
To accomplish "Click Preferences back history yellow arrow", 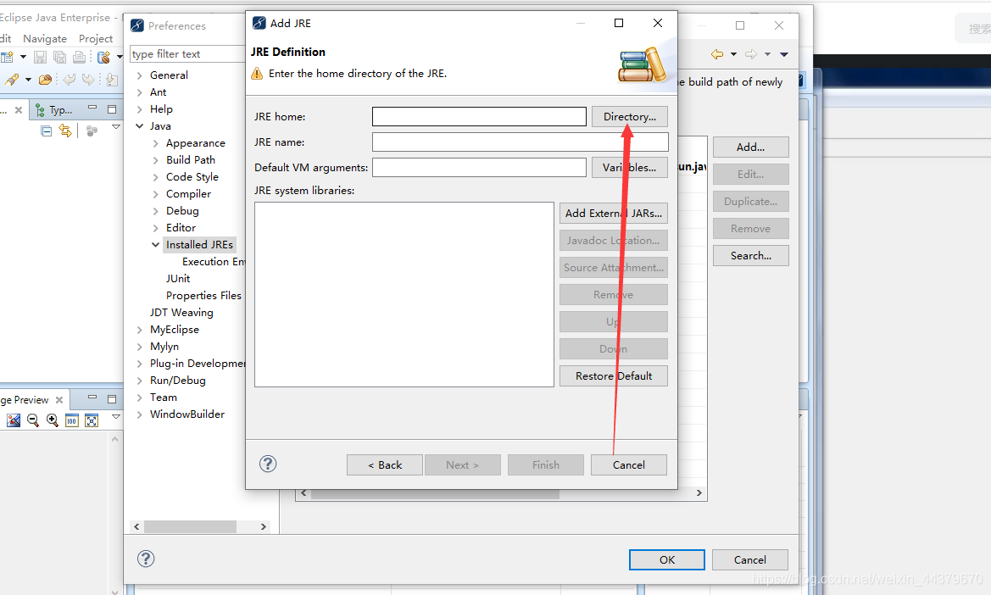I will click(x=717, y=54).
